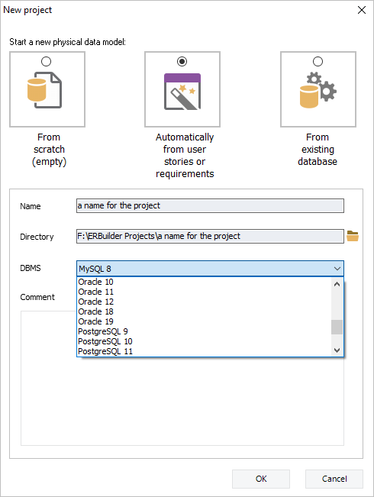
Task: Collapse the DBMS combo box arrow
Action: (337, 269)
